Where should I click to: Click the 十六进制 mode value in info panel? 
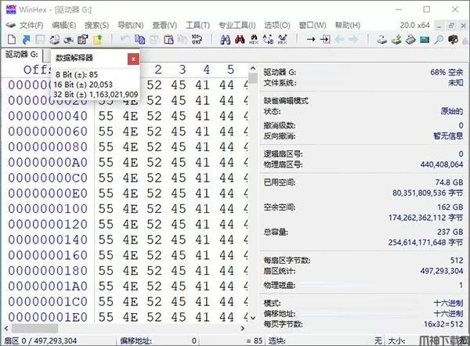pos(446,302)
